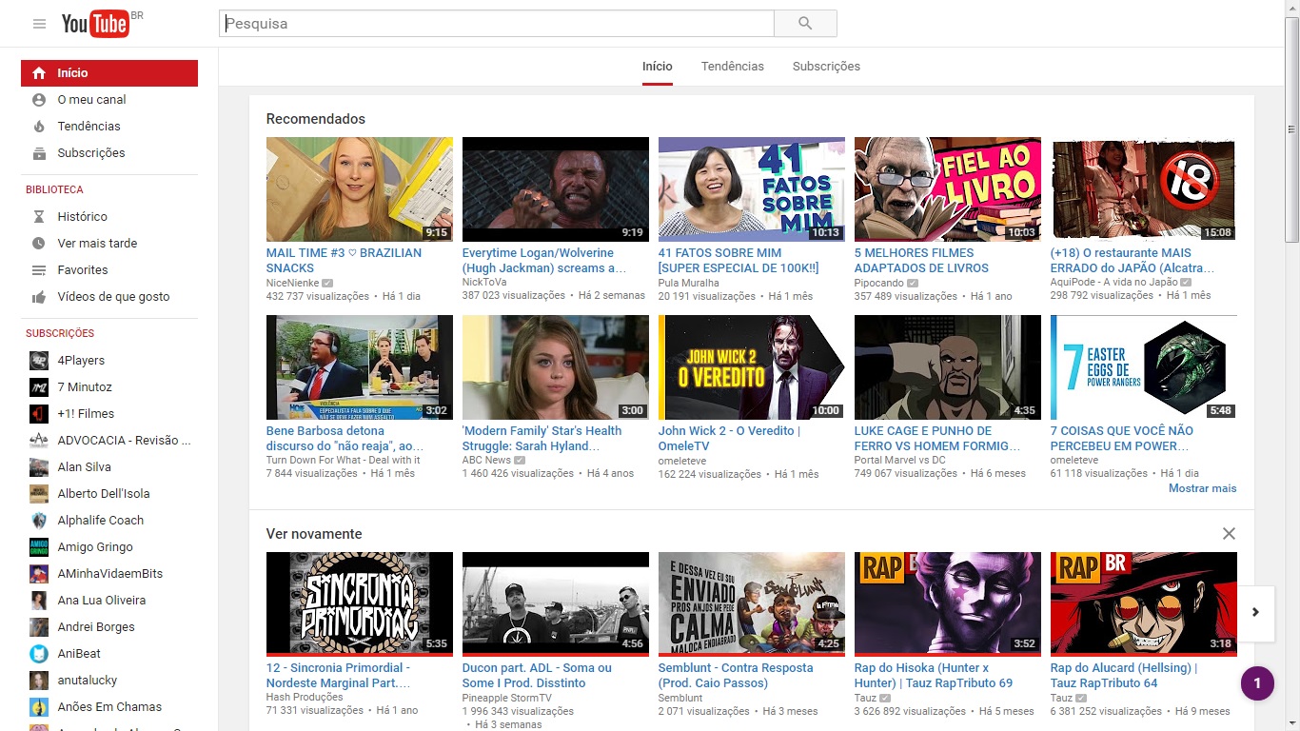Click the YouTube logo
Image resolution: width=1300 pixels, height=731 pixels.
(x=95, y=24)
